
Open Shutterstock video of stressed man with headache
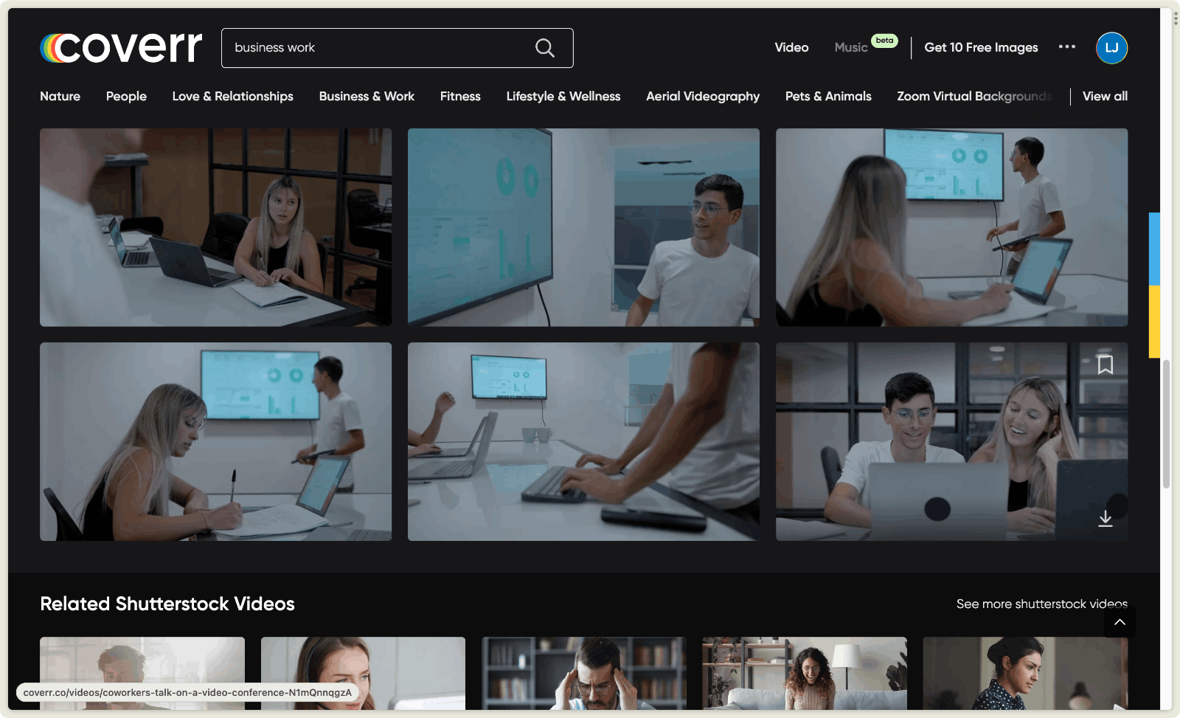click(x=583, y=673)
